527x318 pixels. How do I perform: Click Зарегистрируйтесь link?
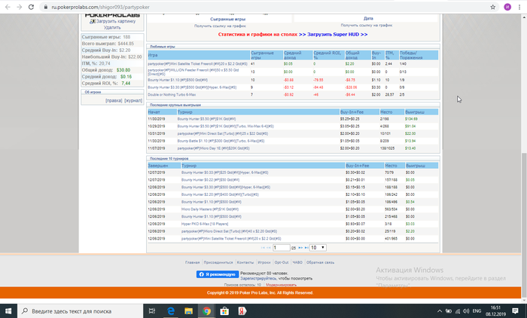click(258, 279)
